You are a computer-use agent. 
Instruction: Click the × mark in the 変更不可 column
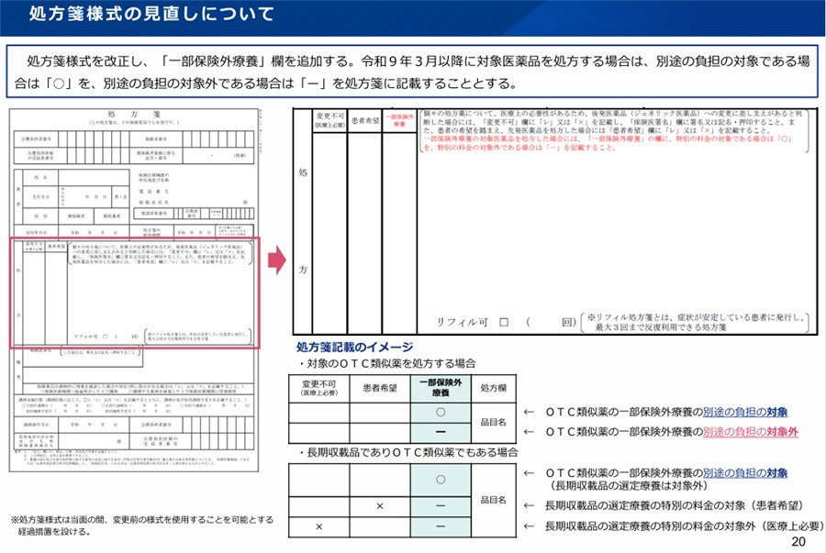coord(319,526)
